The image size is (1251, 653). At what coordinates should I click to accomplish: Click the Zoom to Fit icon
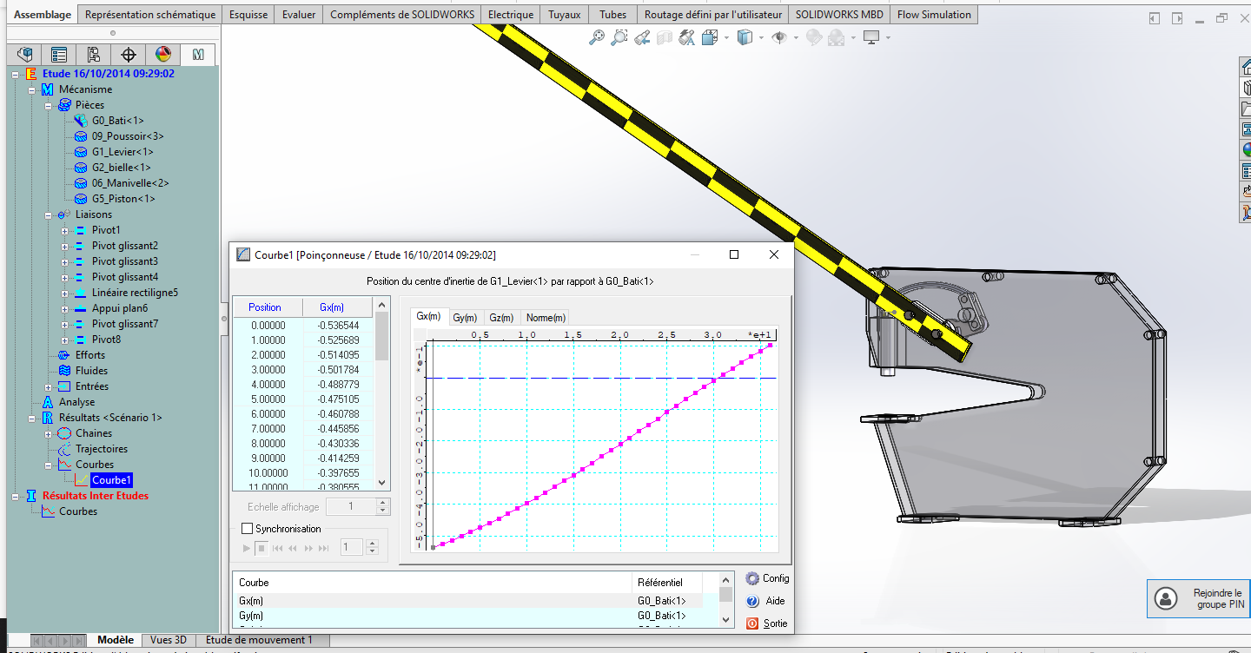pyautogui.click(x=597, y=37)
